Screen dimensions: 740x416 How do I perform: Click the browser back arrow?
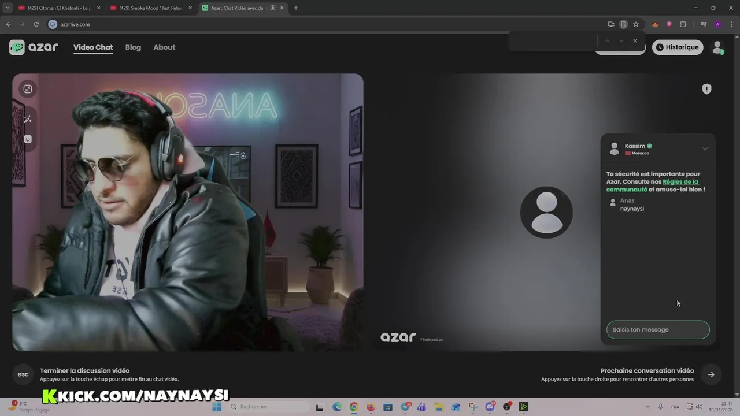click(x=8, y=24)
